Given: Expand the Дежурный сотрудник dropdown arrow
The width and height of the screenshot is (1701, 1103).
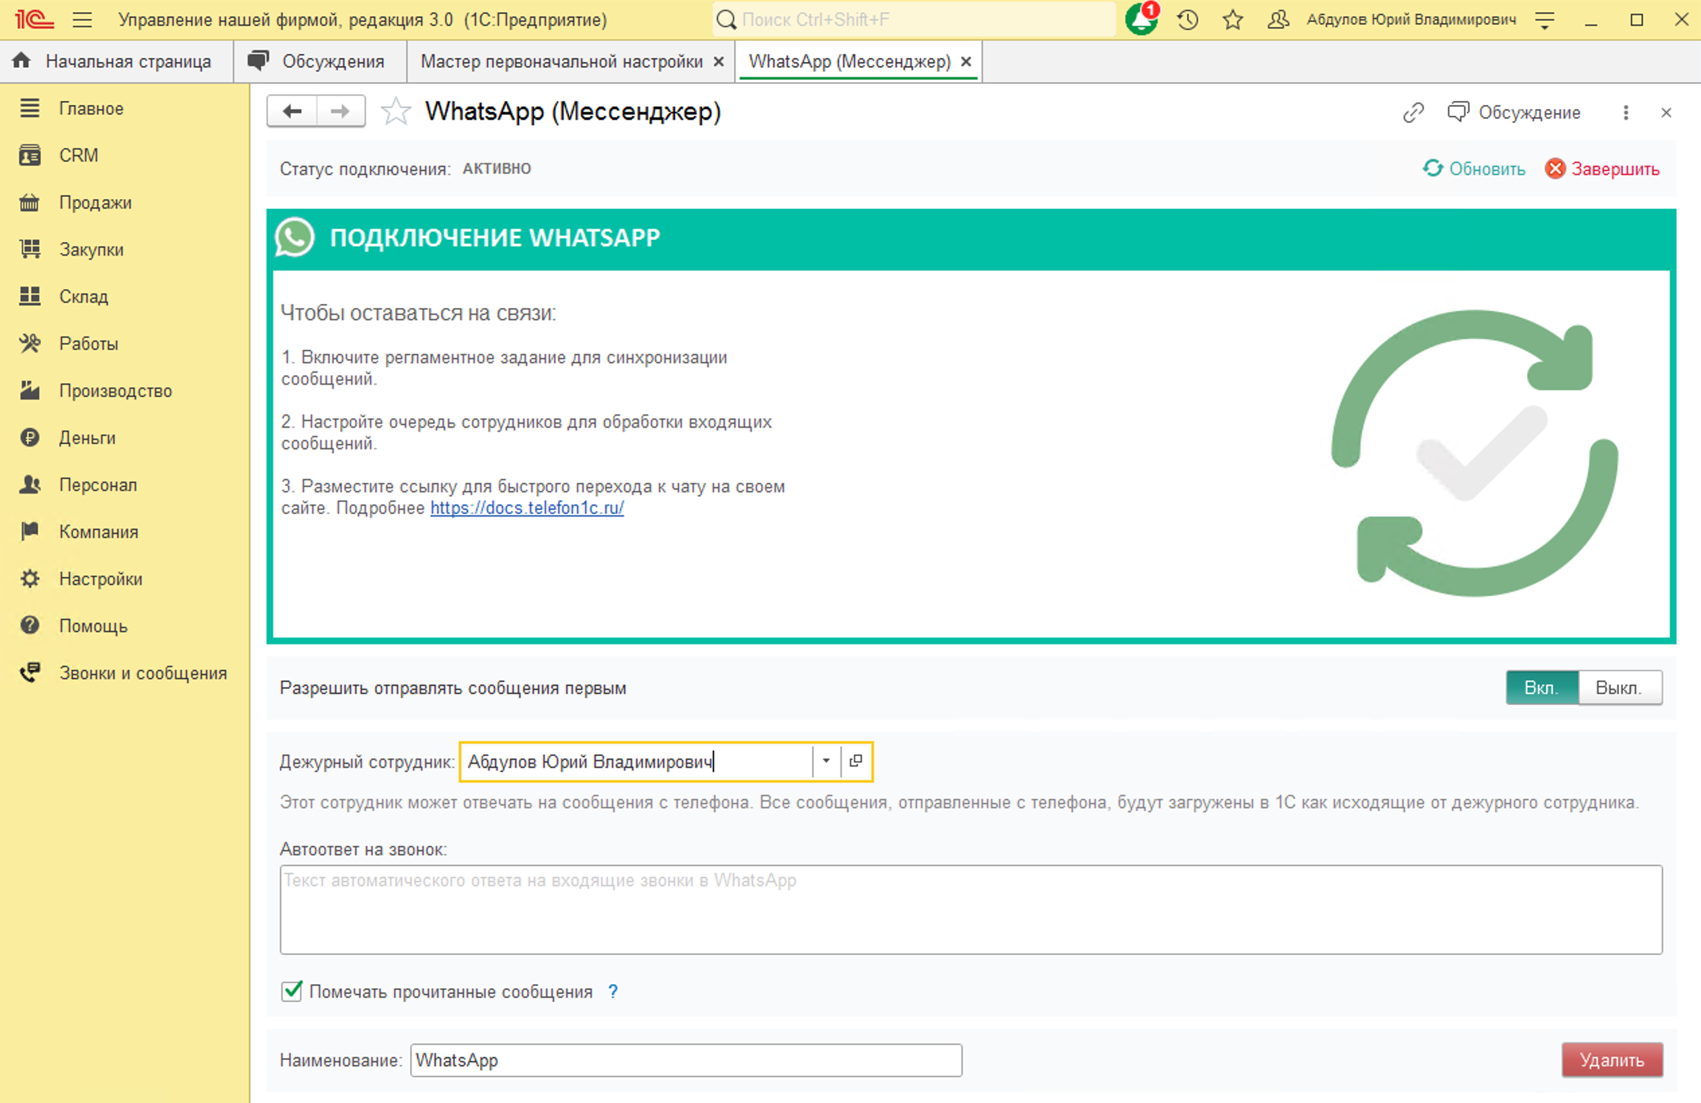Looking at the screenshot, I should click(826, 761).
